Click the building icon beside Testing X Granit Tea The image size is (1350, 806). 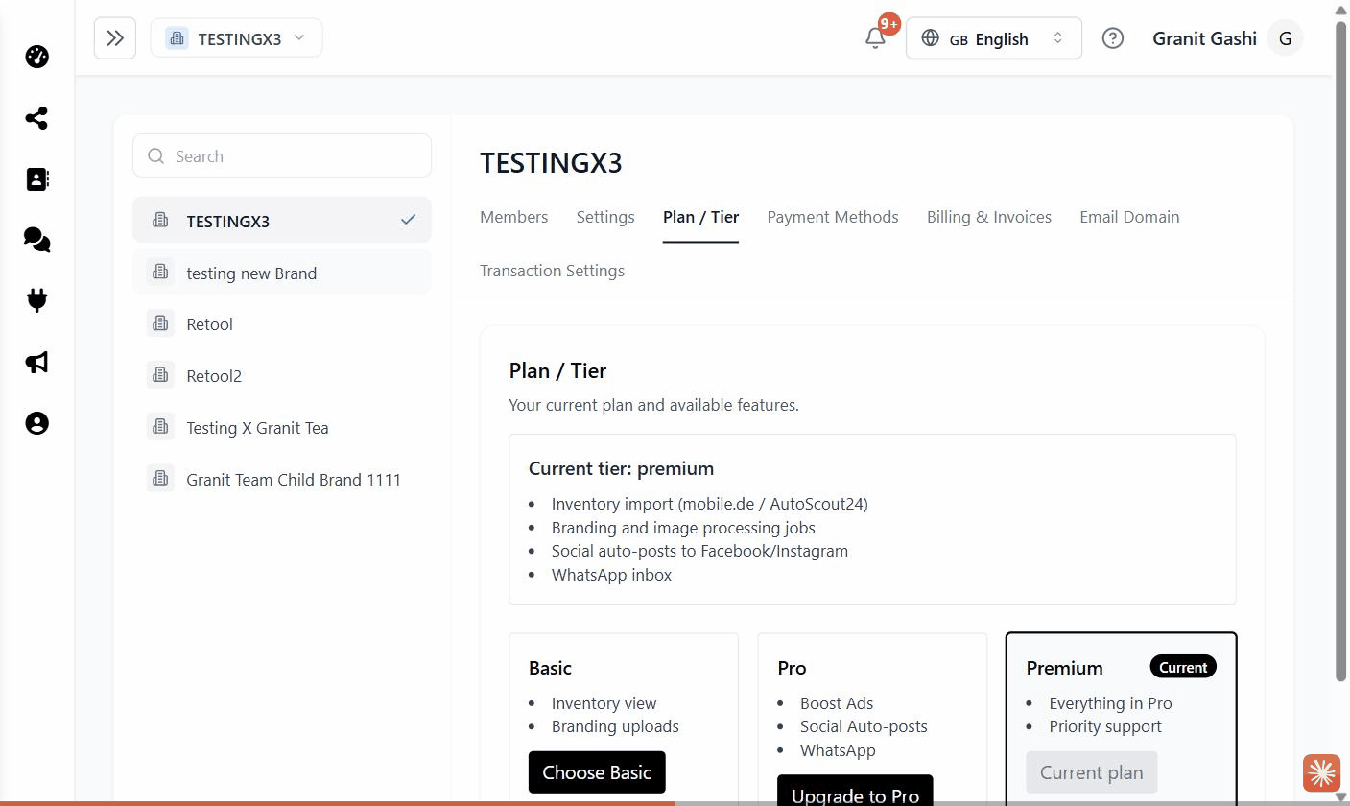pos(160,427)
